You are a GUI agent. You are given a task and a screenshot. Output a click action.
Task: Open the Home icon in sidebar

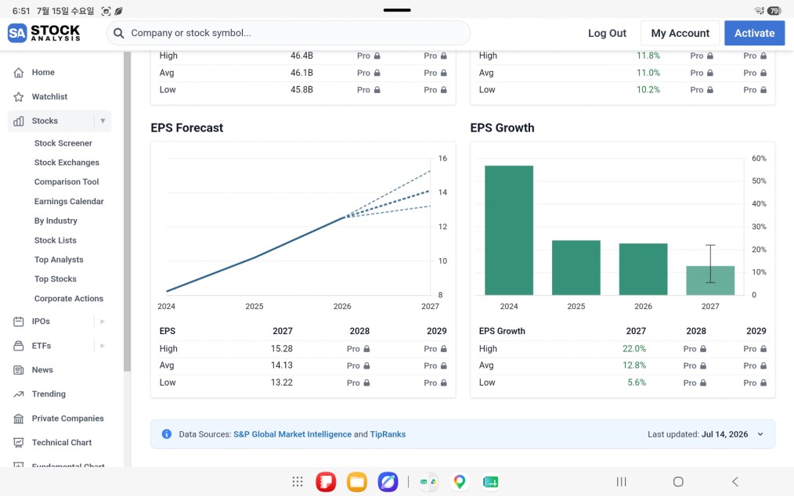pos(19,73)
